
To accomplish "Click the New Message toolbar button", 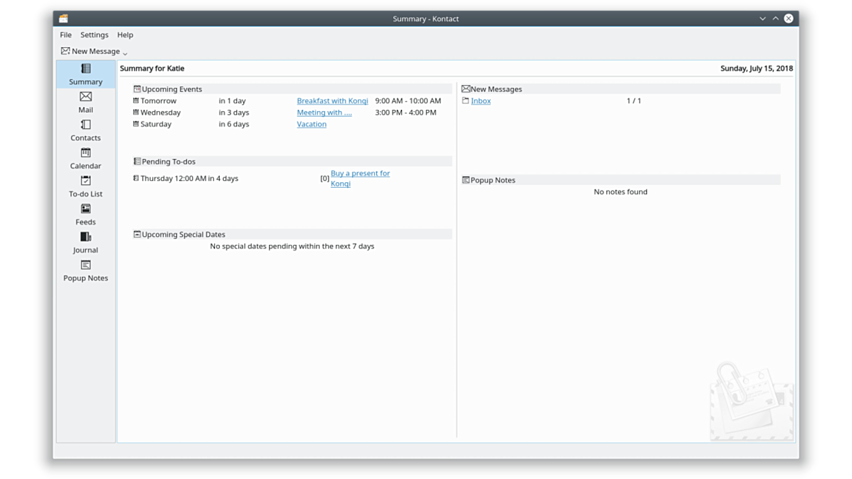I will pos(90,51).
